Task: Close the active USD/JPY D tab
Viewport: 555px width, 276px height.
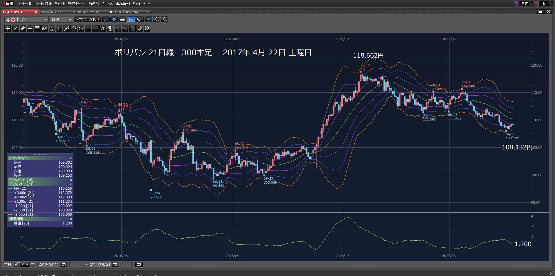Action: [36, 12]
